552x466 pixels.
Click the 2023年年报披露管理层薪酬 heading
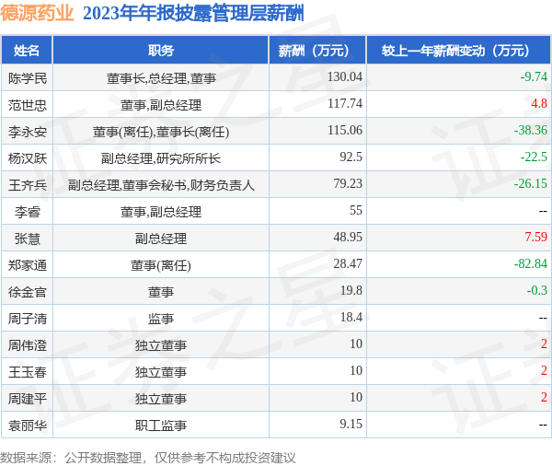(x=193, y=14)
